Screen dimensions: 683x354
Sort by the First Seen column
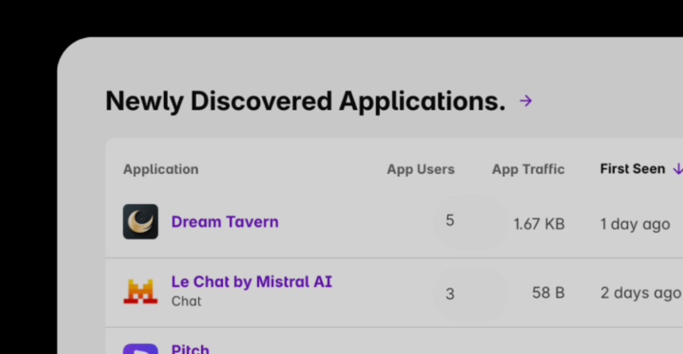click(632, 168)
